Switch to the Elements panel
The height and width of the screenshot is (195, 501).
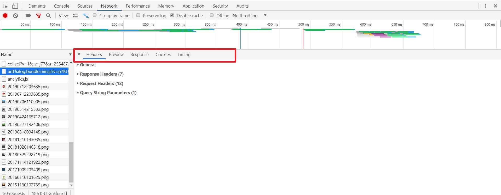pos(37,6)
